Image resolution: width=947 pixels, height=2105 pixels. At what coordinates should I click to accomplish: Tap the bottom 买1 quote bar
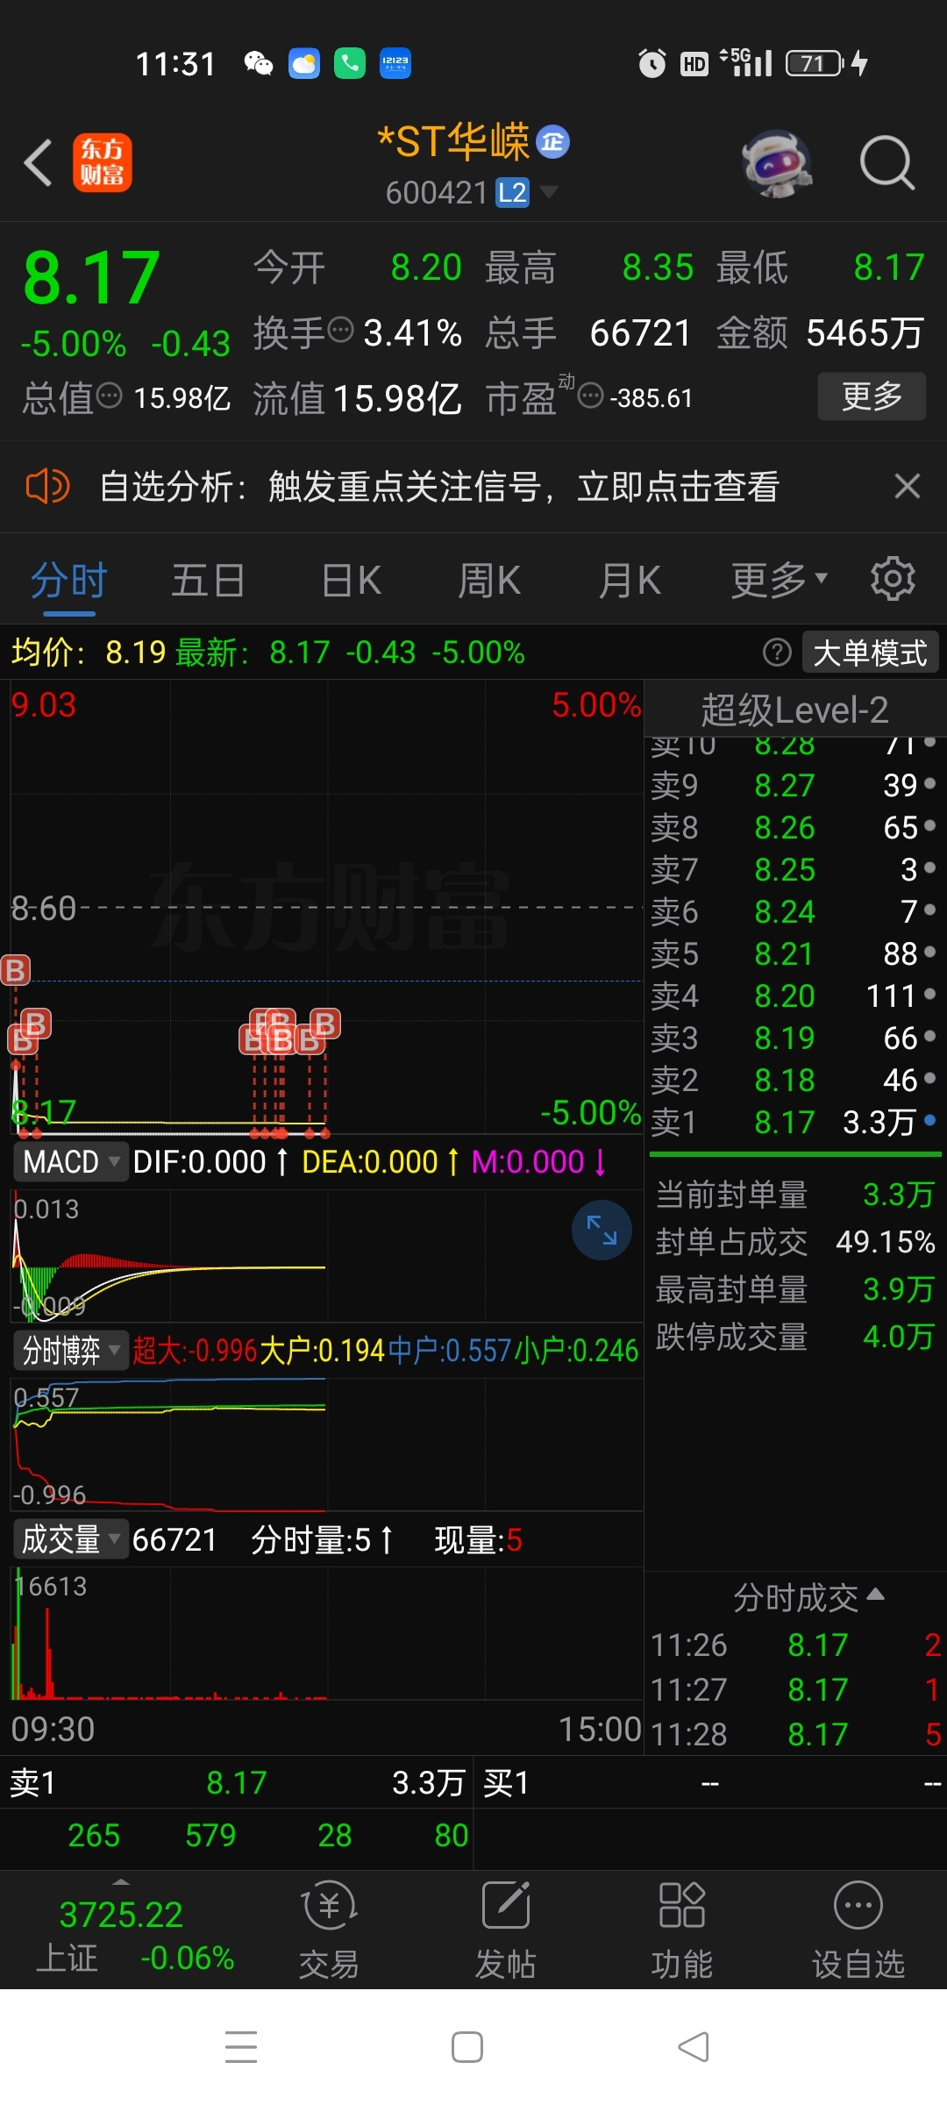[x=711, y=1782]
